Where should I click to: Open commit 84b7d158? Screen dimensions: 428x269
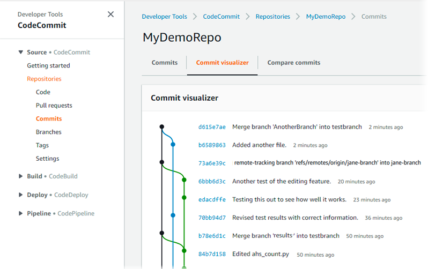[212, 254]
